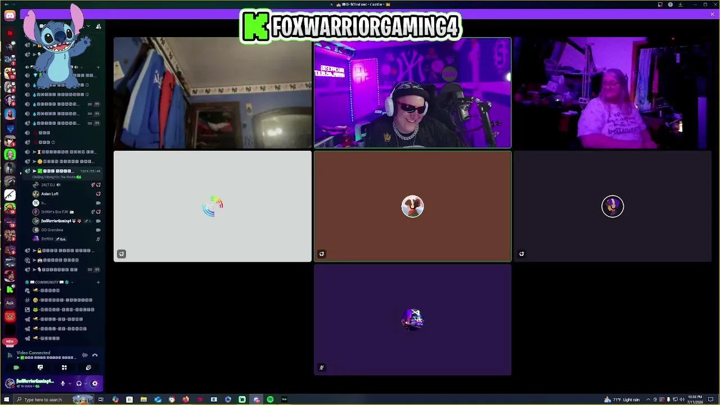The width and height of the screenshot is (720, 405).
Task: Click muted mic icon on purple tile
Action: point(321,367)
